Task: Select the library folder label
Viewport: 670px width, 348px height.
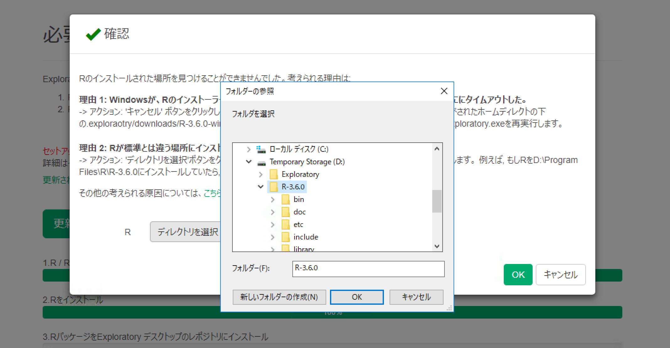Action: [x=304, y=249]
